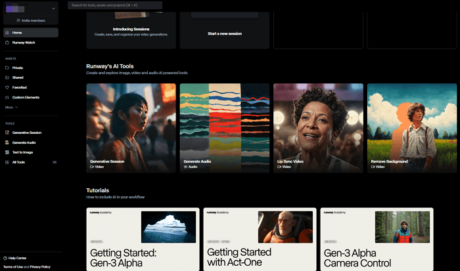Viewport: 460px width, 271px height.
Task: Click Runway's AI Tools heading
Action: 110,66
